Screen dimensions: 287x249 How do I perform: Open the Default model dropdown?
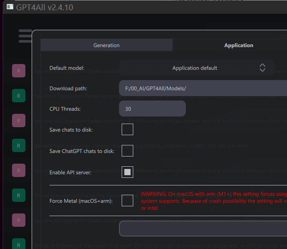pyautogui.click(x=196, y=68)
